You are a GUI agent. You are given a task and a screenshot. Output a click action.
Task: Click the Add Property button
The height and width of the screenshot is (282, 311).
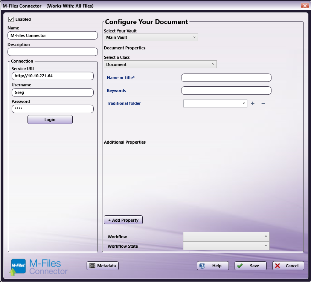[123, 220]
